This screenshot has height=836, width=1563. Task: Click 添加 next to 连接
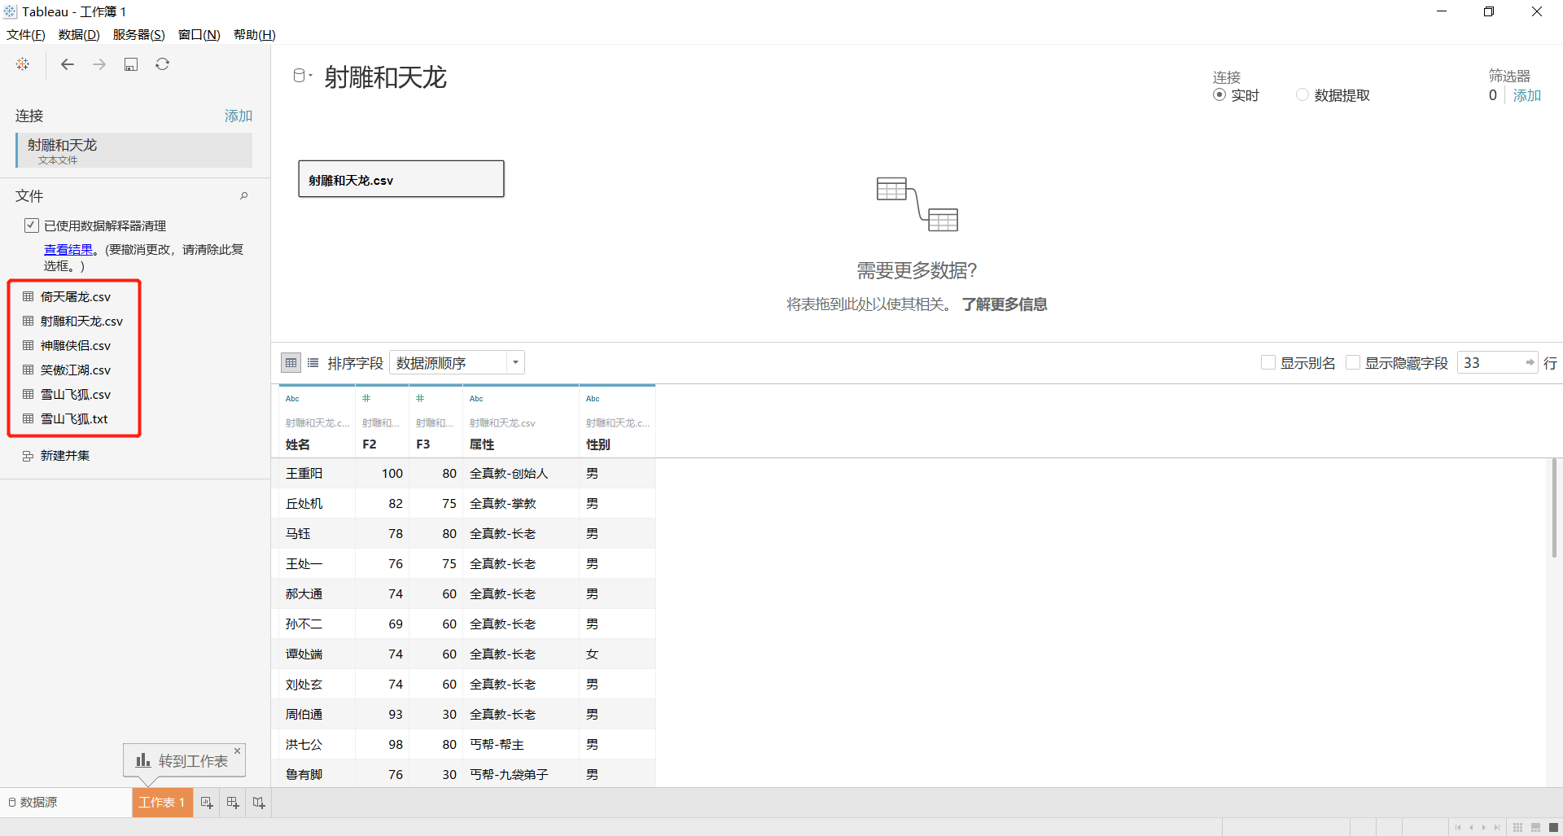click(239, 116)
